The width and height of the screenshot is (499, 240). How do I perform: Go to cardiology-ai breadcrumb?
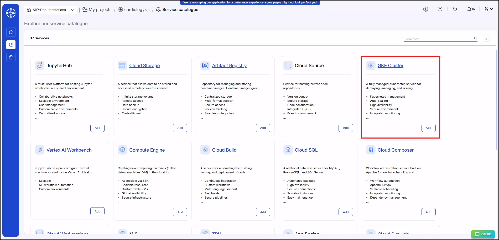pyautogui.click(x=137, y=10)
